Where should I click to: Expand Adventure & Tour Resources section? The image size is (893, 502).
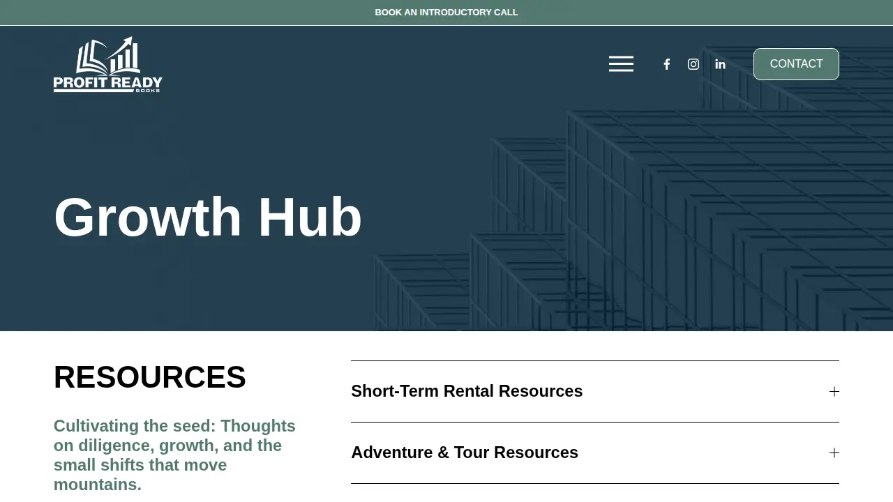[x=595, y=452]
